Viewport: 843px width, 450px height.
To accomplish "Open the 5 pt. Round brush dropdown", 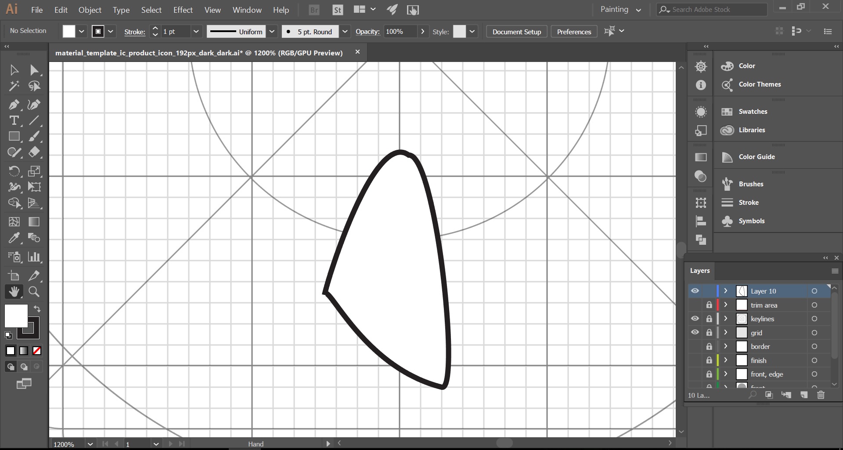I will [x=345, y=31].
